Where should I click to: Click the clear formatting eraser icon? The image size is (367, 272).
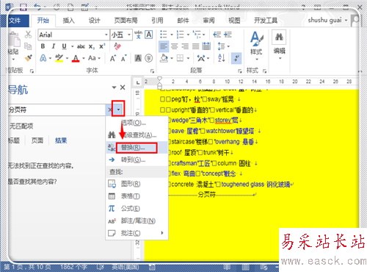[x=117, y=46]
